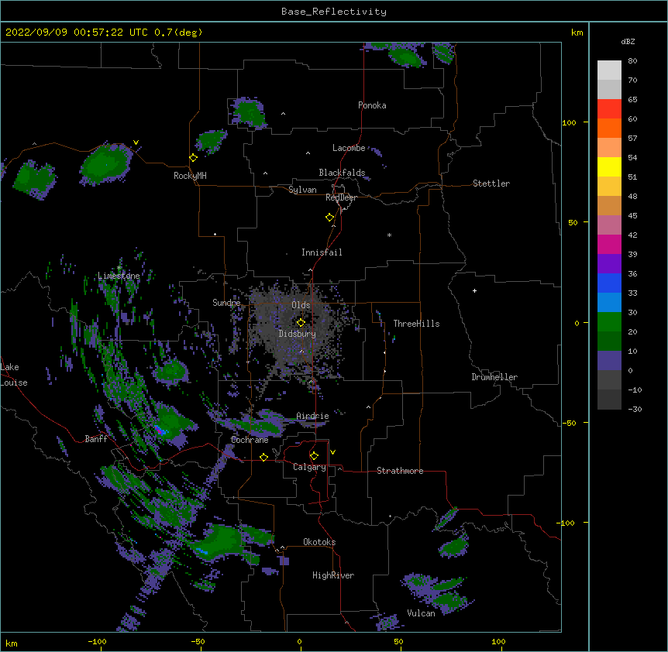Pick the slate purple 0-10 dBZ legend swatch

tap(609, 361)
